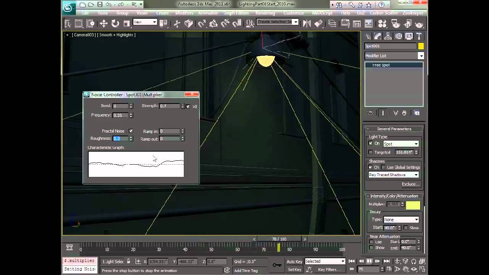Click the Render teapot icon

coord(419,24)
